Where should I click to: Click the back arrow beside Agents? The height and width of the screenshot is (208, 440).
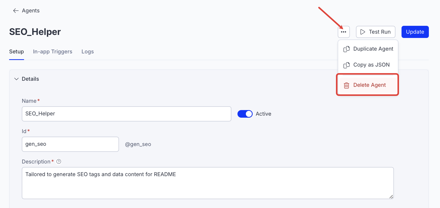[16, 11]
